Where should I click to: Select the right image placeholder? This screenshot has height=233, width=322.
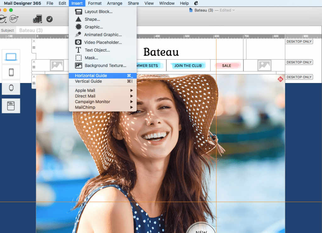[x=264, y=65]
